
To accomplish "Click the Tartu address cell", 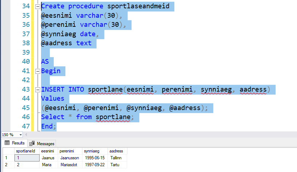I will (115, 165).
